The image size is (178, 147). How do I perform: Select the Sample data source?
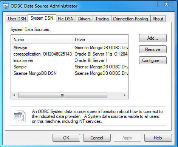(x=20, y=67)
